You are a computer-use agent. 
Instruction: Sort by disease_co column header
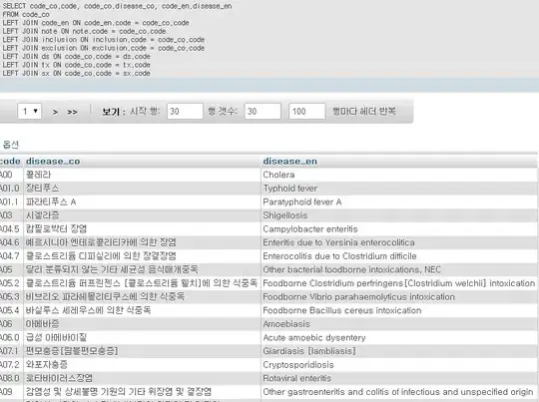pyautogui.click(x=53, y=162)
